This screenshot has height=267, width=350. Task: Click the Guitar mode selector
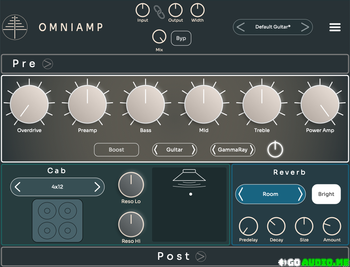[174, 150]
